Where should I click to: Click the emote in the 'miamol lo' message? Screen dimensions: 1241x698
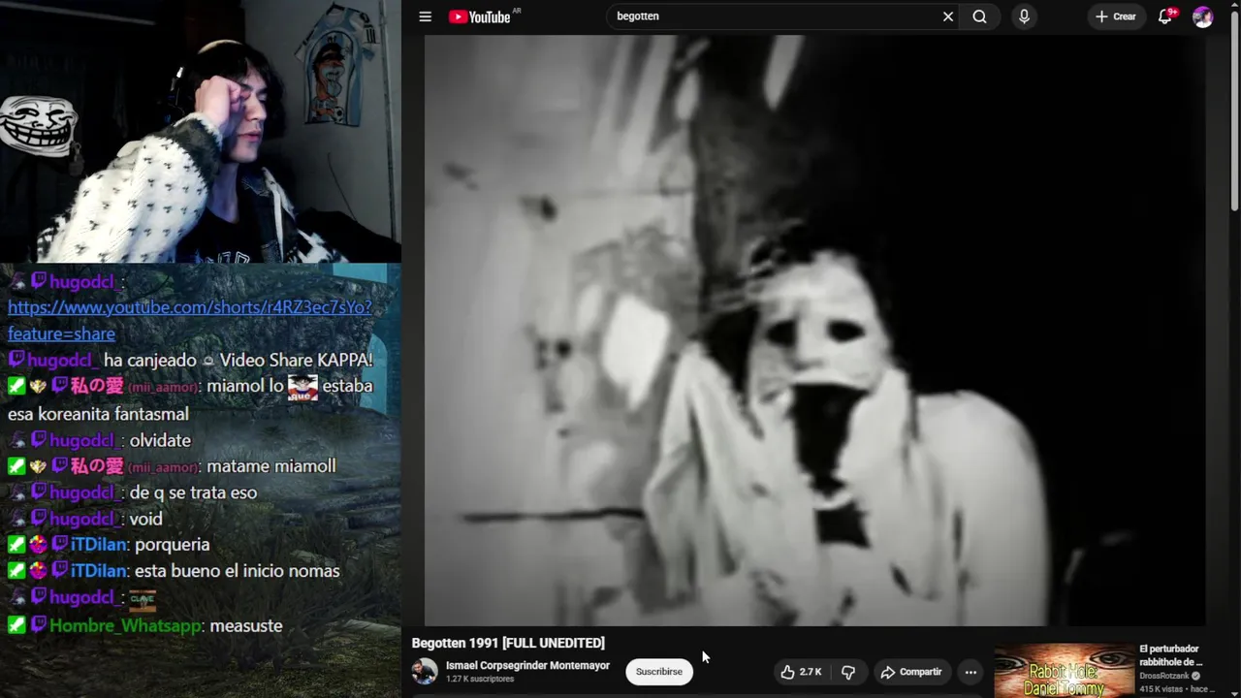(302, 386)
